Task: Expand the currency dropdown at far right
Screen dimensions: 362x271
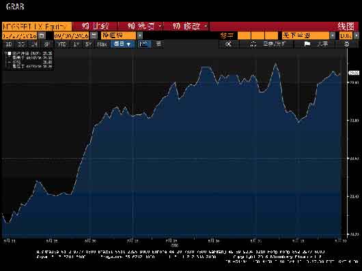Action: (357, 35)
